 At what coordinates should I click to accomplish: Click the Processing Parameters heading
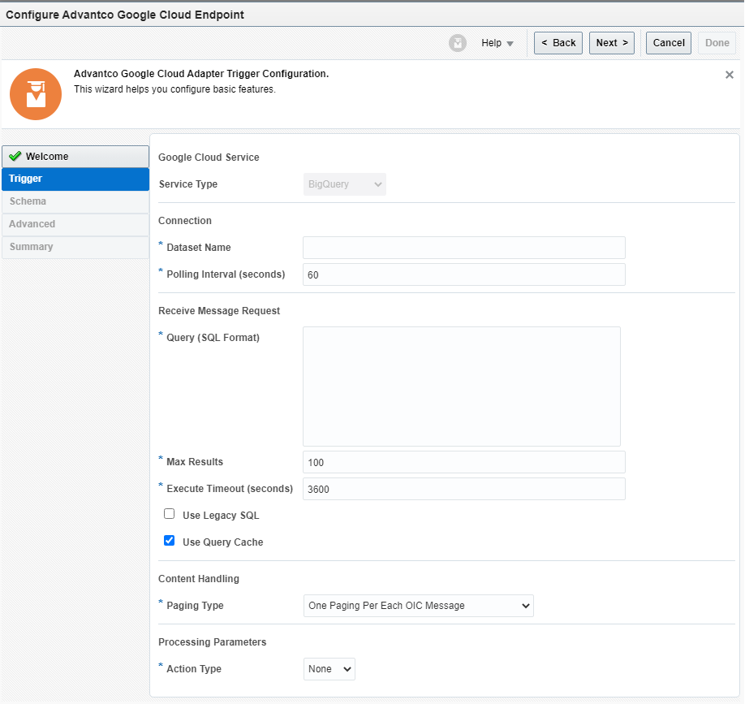pyautogui.click(x=213, y=642)
